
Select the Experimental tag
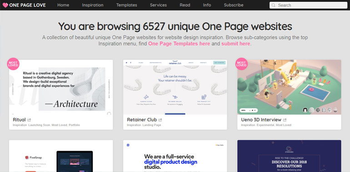265,125
